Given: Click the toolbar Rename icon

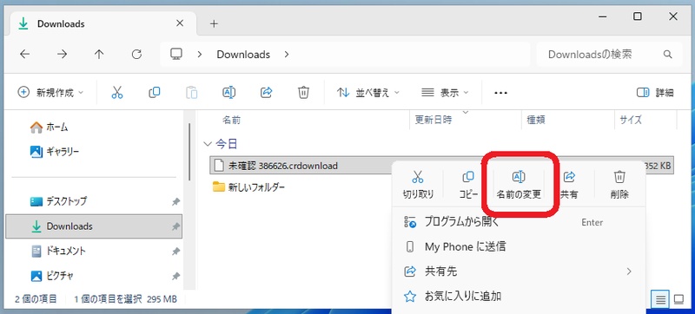Looking at the screenshot, I should (228, 93).
